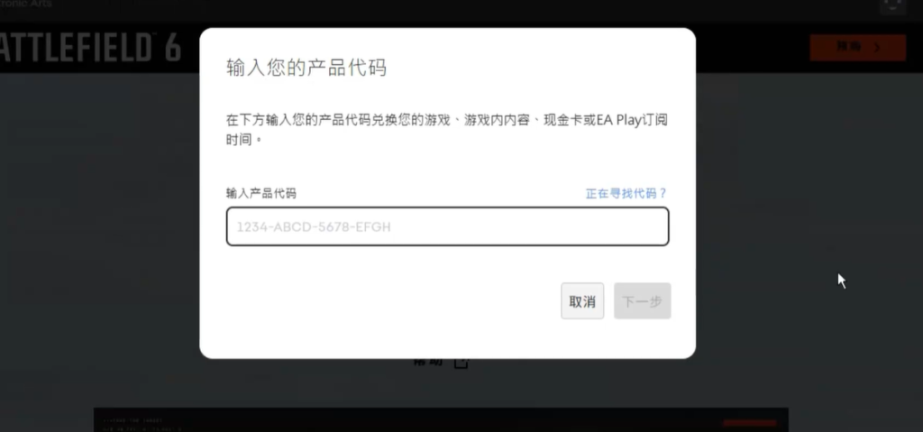Click the dialog description paragraph about EA Play
This screenshot has width=923, height=432.
tap(447, 130)
